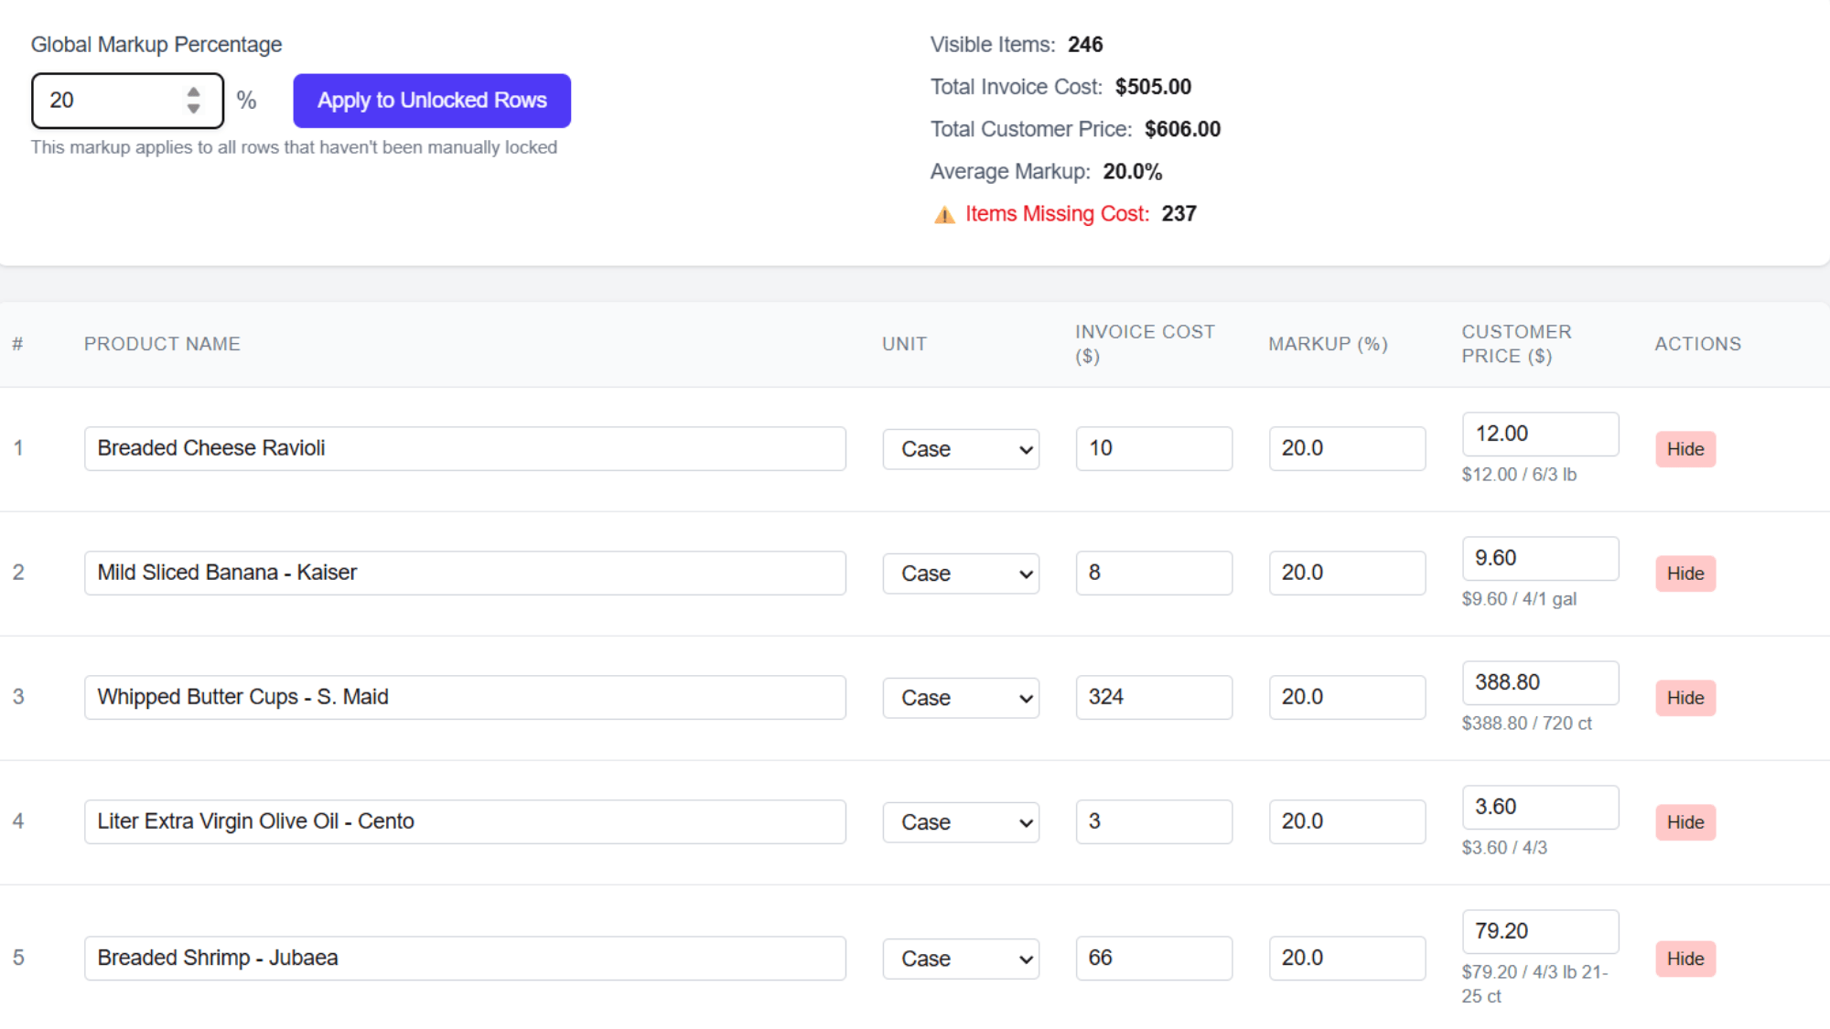Hide the Mild Sliced Banana - Kaiser row

(x=1685, y=573)
